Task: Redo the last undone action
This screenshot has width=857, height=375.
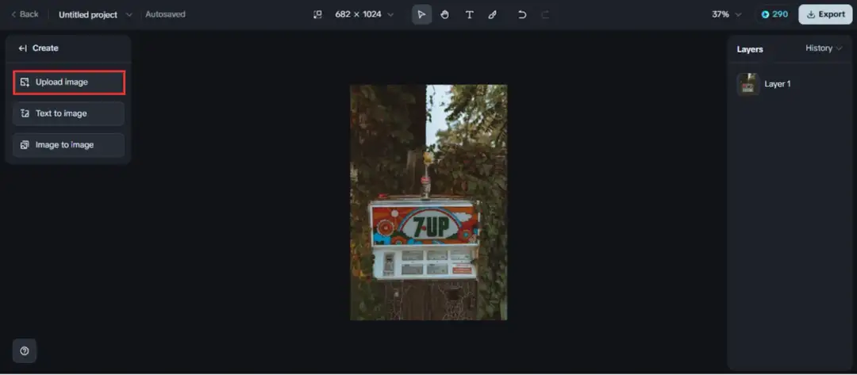Action: click(545, 14)
